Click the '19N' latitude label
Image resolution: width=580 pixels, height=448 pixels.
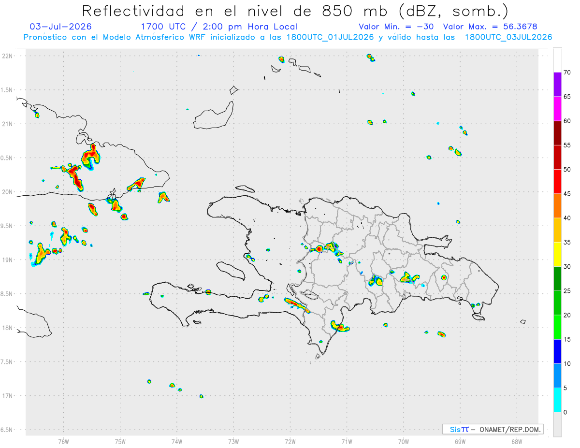[x=7, y=260]
